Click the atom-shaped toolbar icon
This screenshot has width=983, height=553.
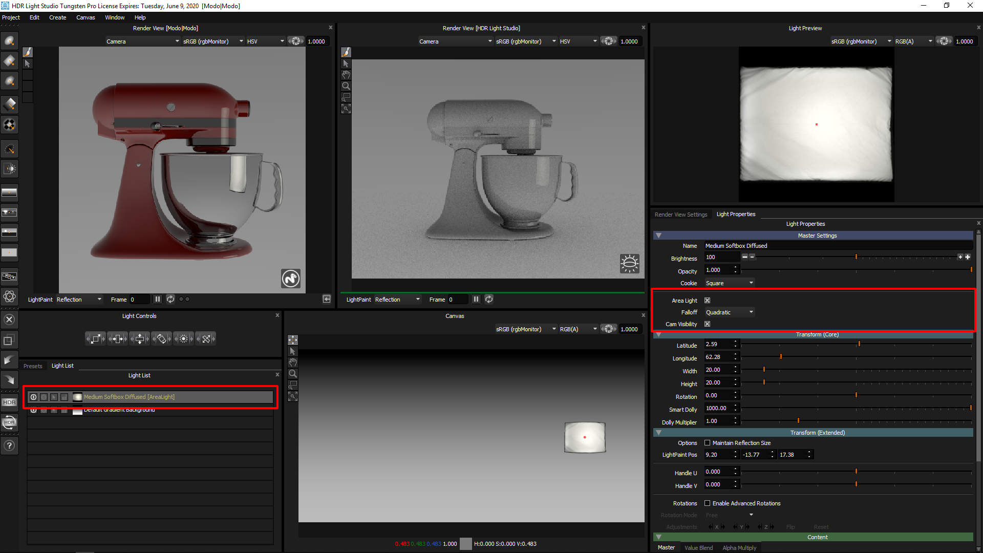9,296
